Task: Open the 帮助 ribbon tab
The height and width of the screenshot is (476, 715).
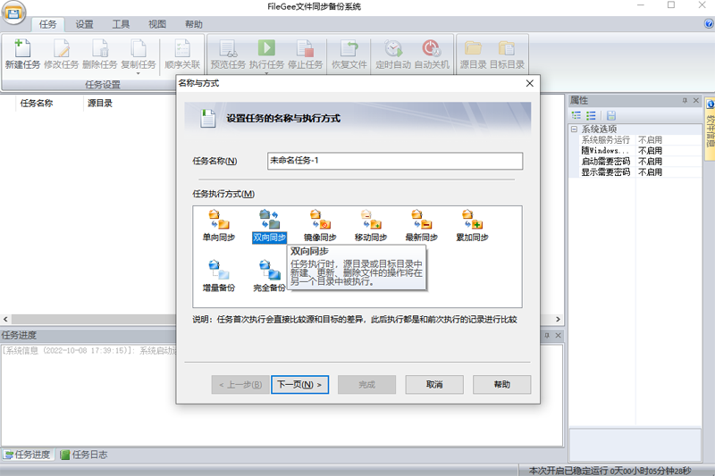Action: pos(194,24)
